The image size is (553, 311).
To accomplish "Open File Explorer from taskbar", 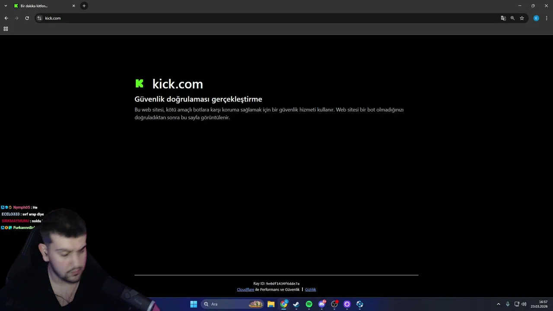I will 271,304.
